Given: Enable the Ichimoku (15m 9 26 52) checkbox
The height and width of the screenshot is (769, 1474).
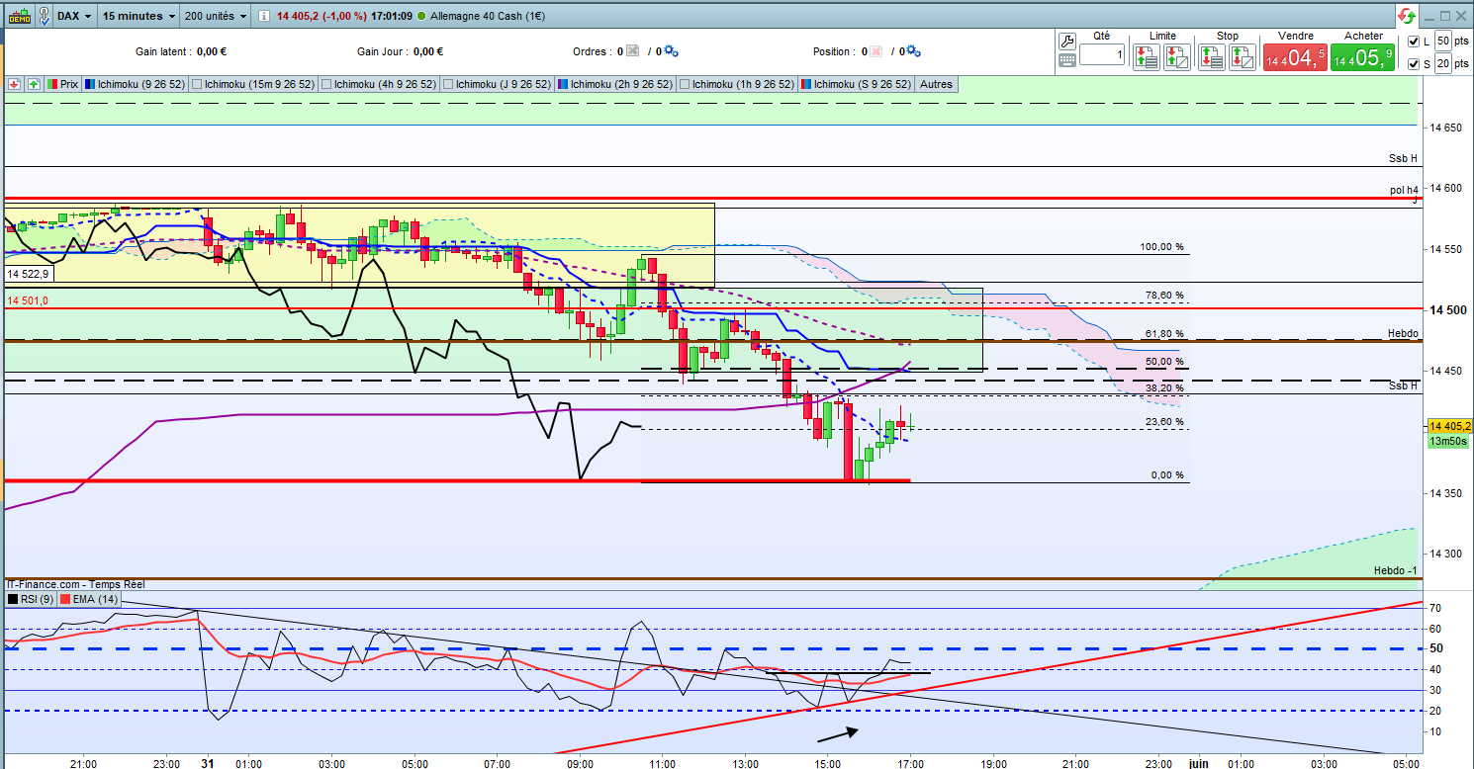Looking at the screenshot, I should [x=198, y=84].
